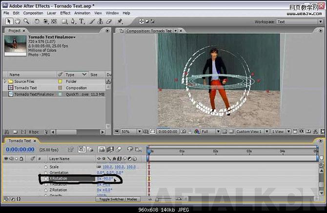Screen dimensions: 327x213
Task: Click the Comp Flowchart icon in viewer bar
Action: click(x=315, y=132)
